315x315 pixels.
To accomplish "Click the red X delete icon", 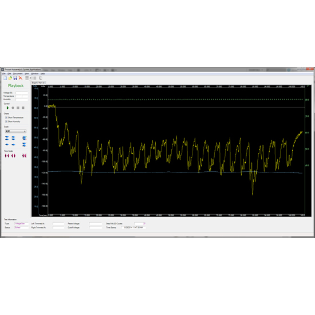I will [21, 78].
